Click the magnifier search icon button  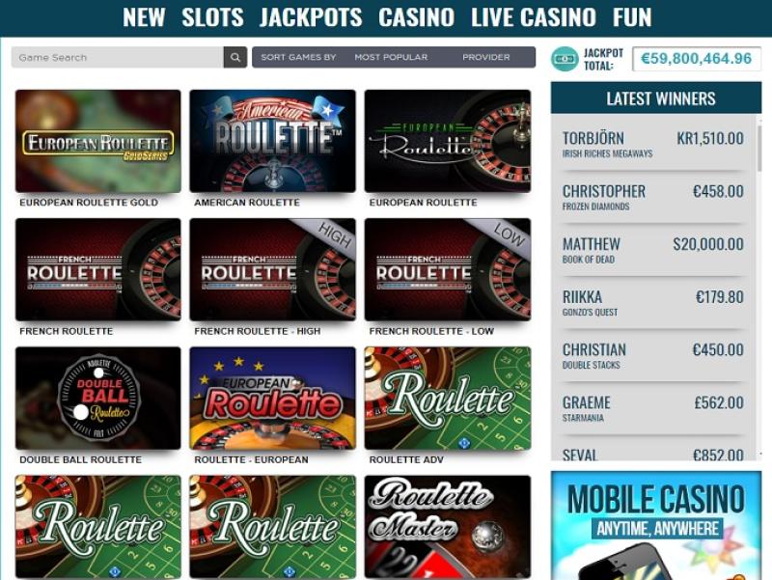235,58
